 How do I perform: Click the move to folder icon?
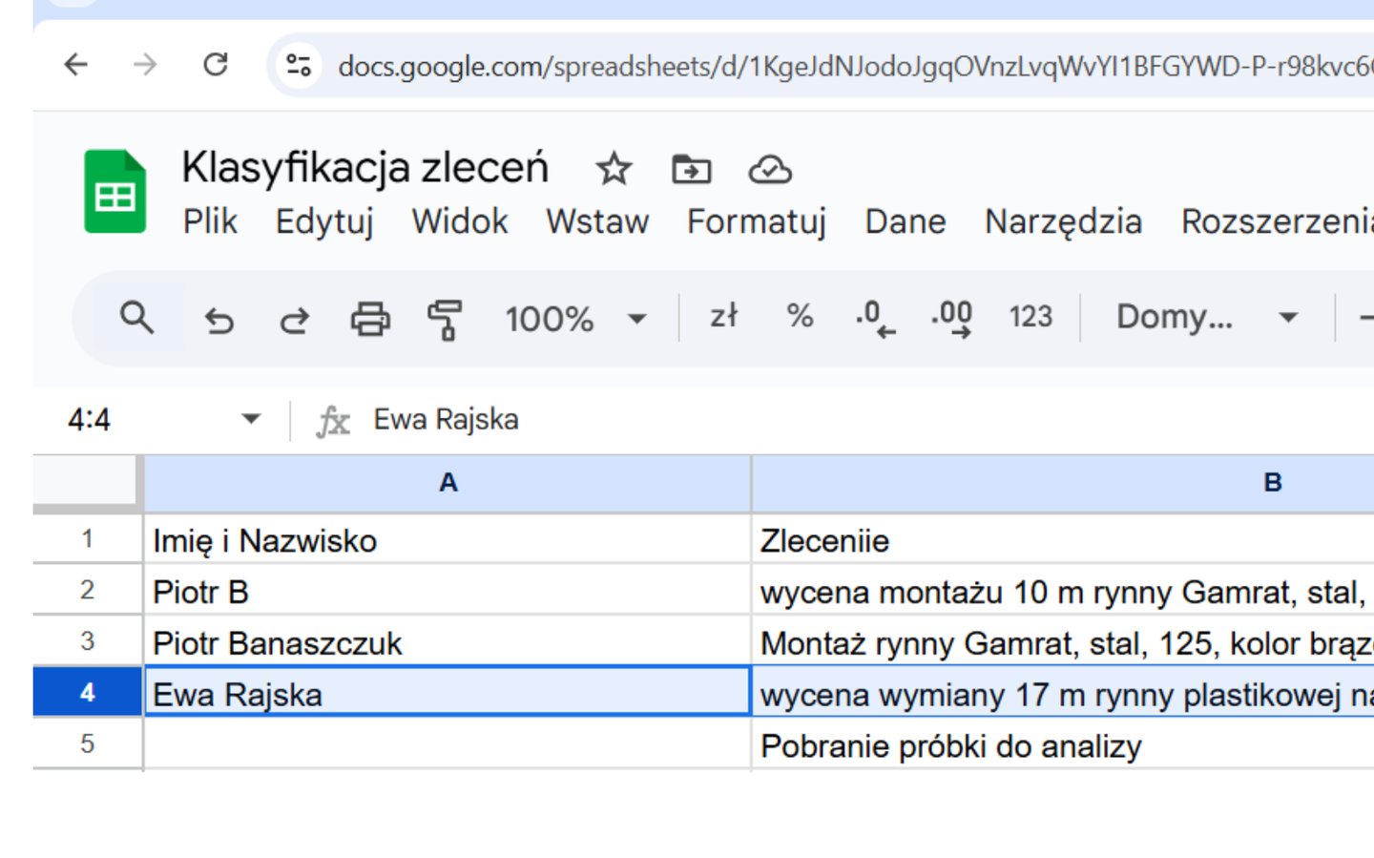[691, 170]
